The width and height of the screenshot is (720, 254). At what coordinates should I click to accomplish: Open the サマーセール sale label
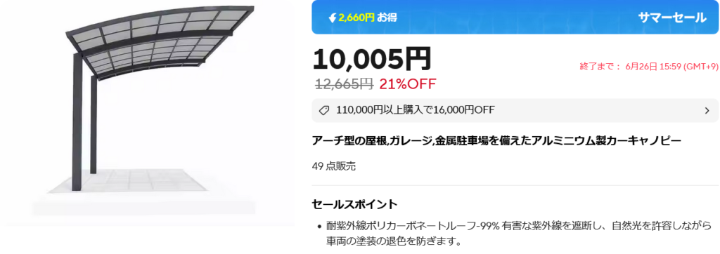coord(671,18)
